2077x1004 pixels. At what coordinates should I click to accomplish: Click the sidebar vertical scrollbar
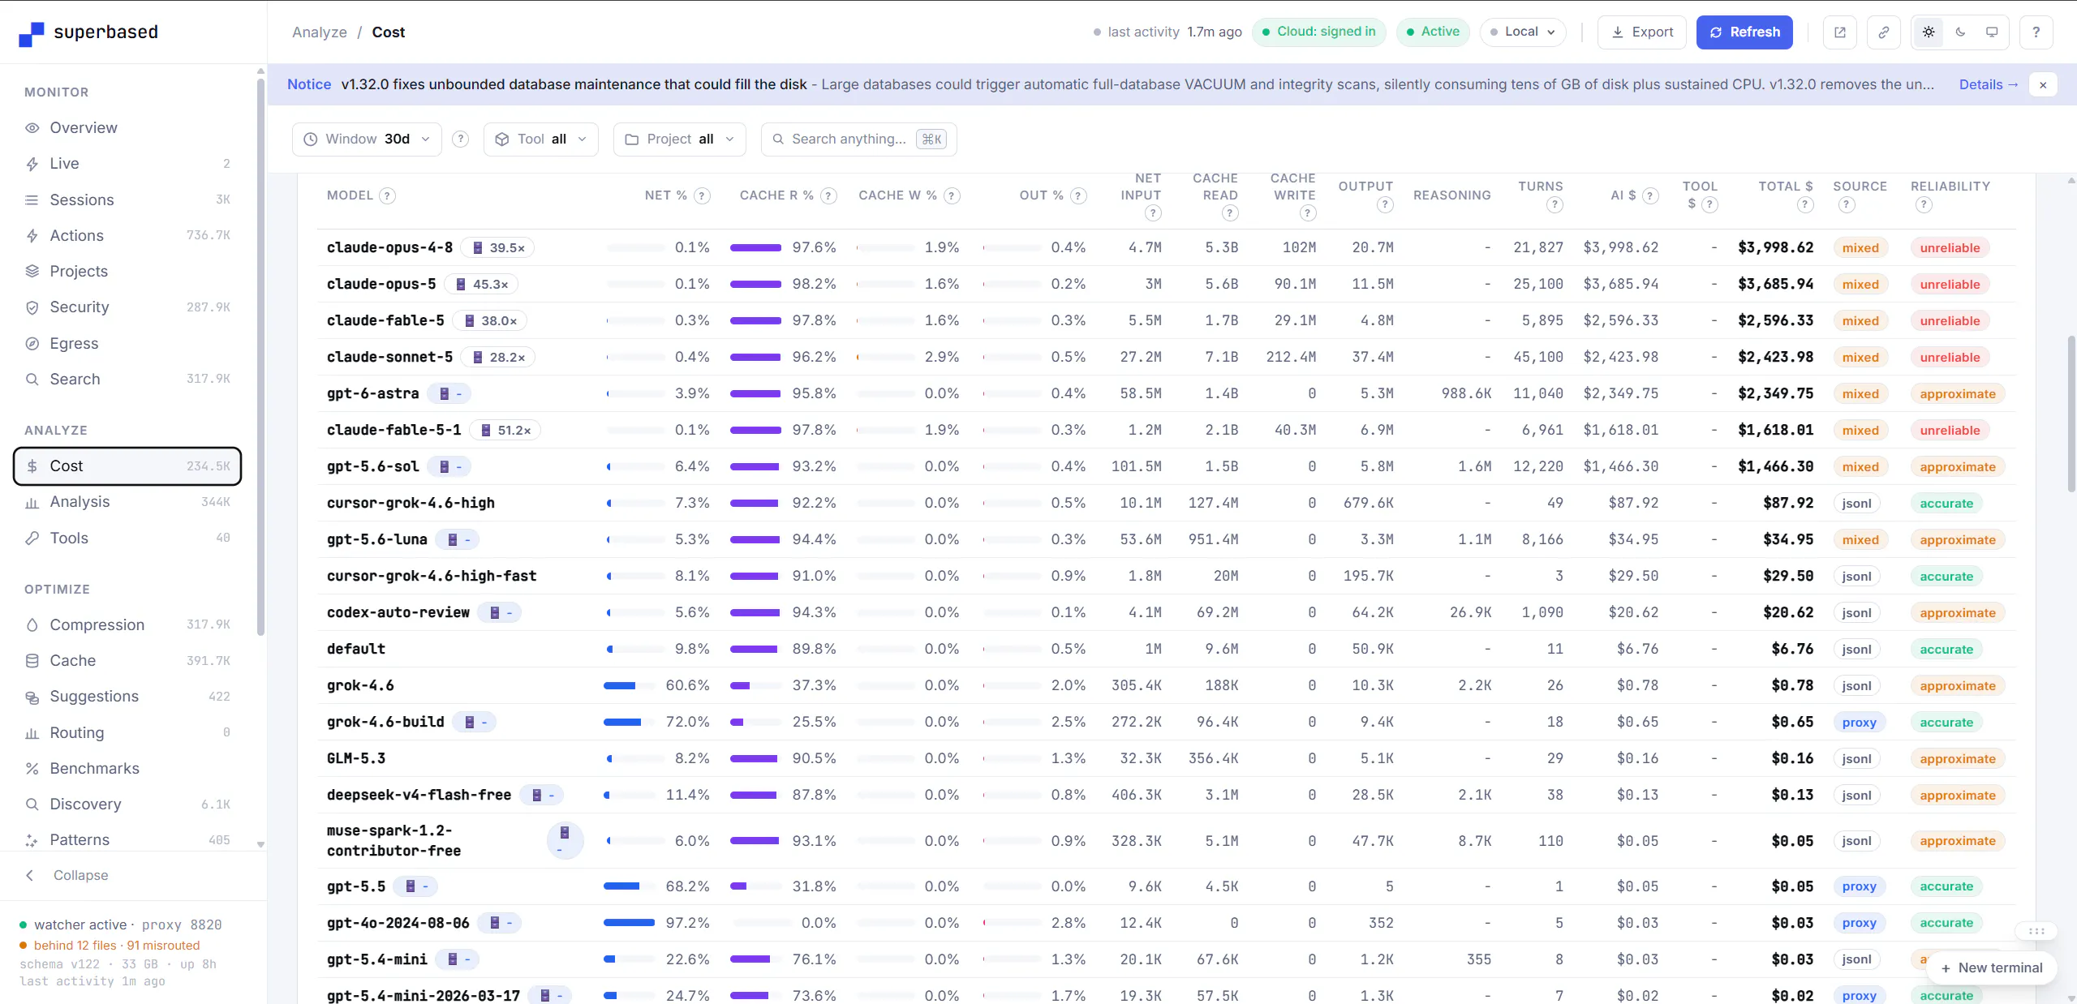[260, 357]
